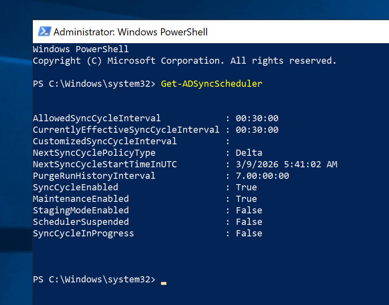Viewport: 389px width, 305px height.
Task: Click the blinking cursor at the bottom prompt
Action: (x=163, y=282)
